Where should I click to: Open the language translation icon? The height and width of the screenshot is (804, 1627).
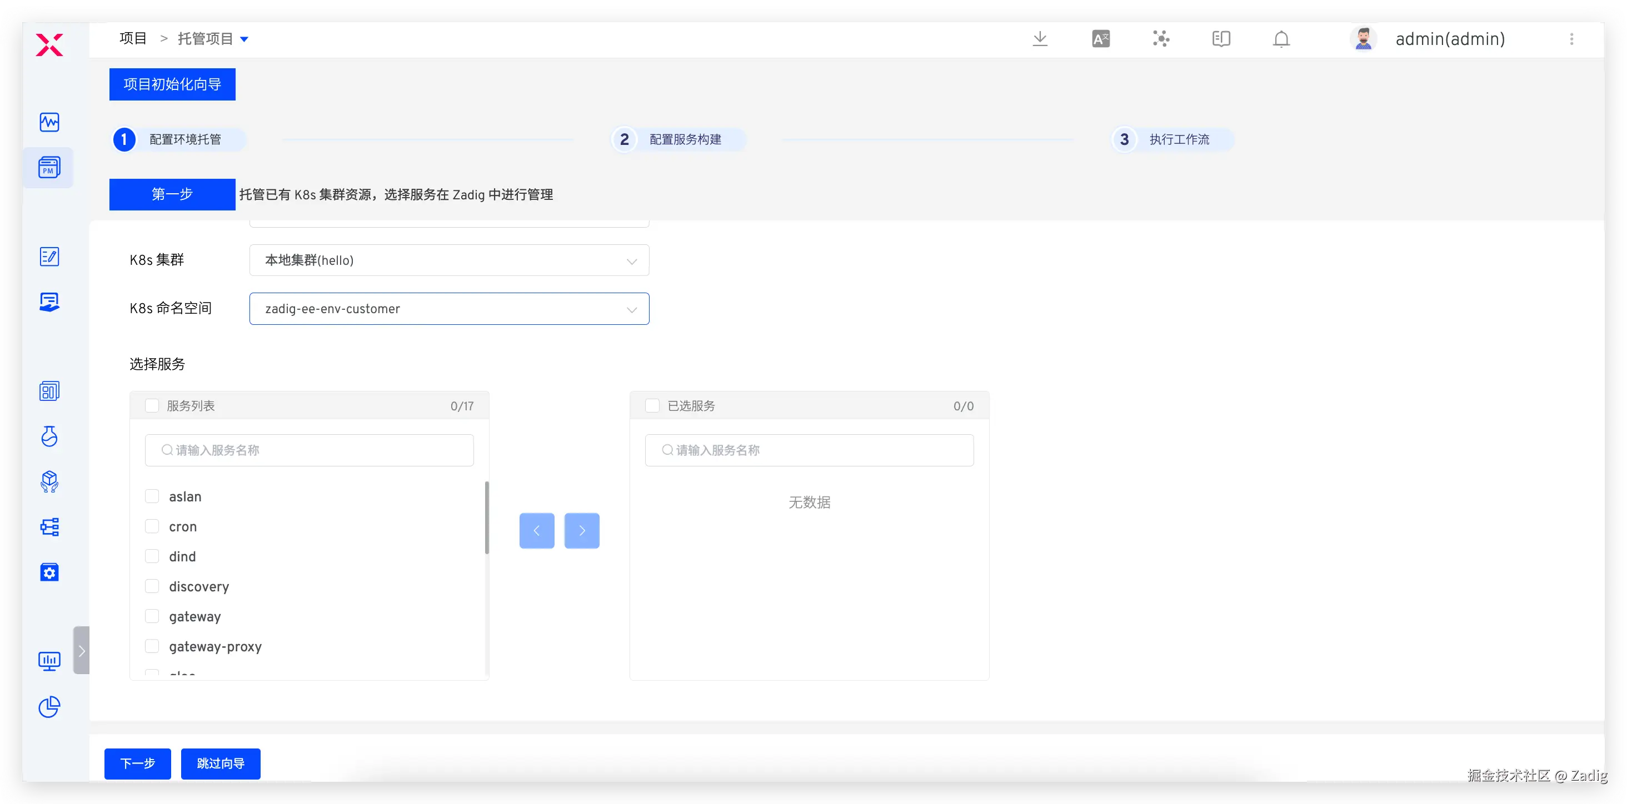(1100, 39)
